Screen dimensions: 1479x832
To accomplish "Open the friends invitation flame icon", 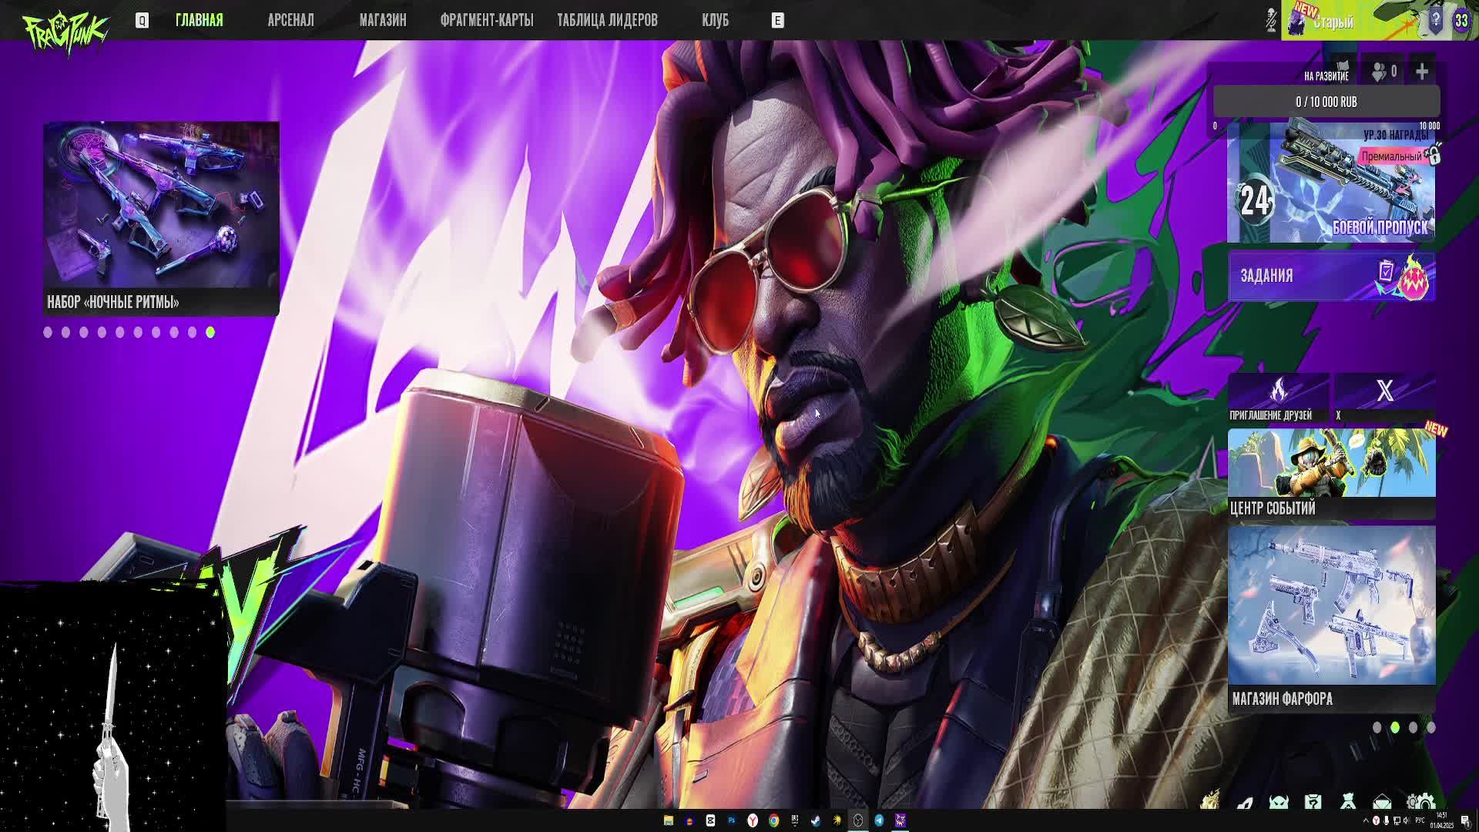I will (x=1278, y=391).
